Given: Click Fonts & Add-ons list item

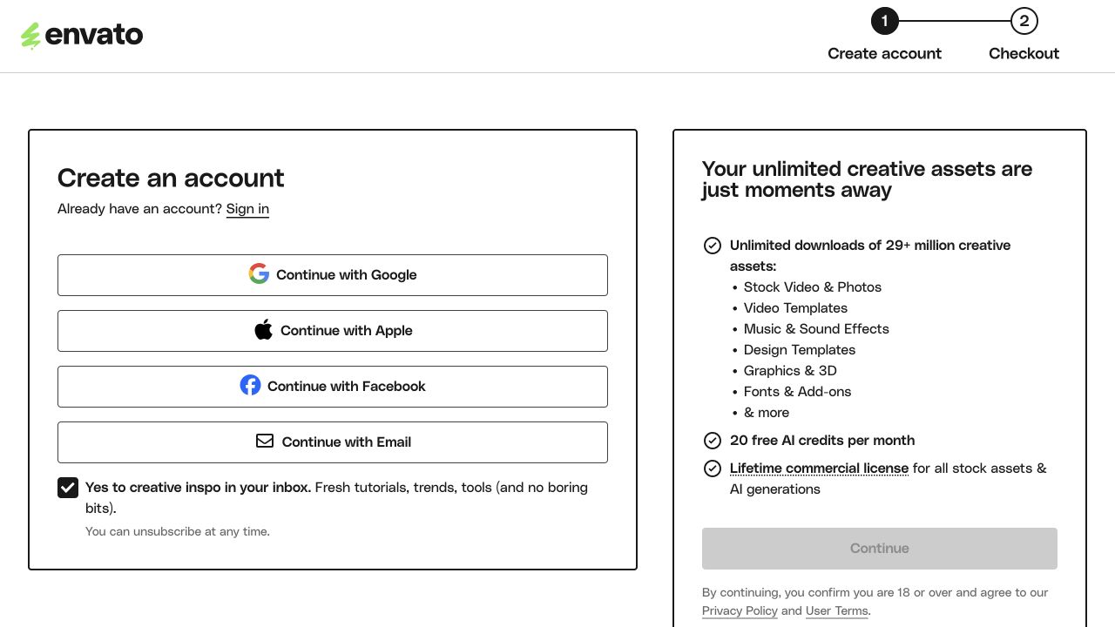Looking at the screenshot, I should pyautogui.click(x=797, y=392).
